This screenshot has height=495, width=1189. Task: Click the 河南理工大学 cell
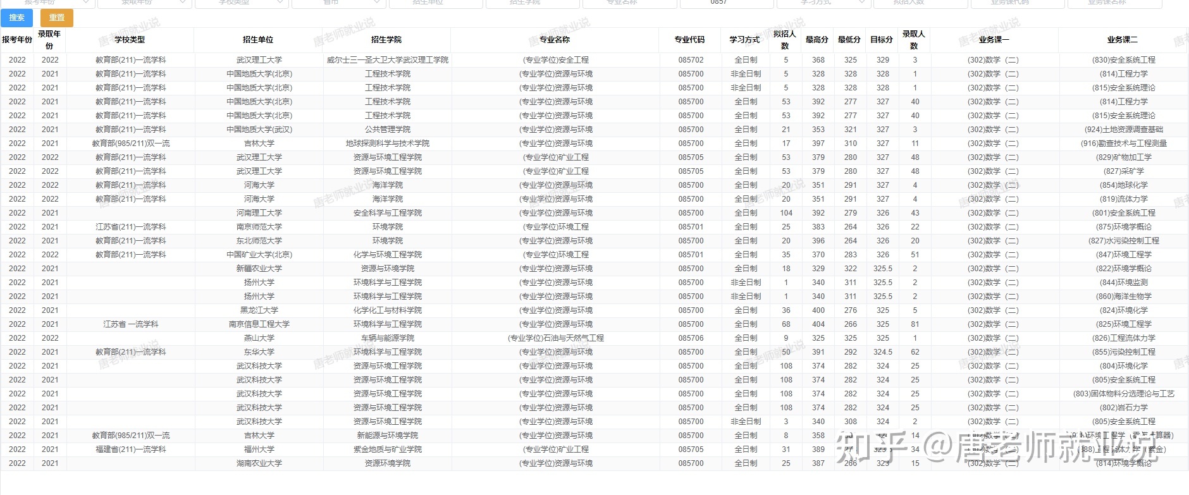(259, 213)
